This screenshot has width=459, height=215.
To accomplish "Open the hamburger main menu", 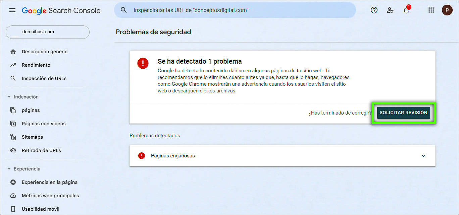I will pos(12,10).
